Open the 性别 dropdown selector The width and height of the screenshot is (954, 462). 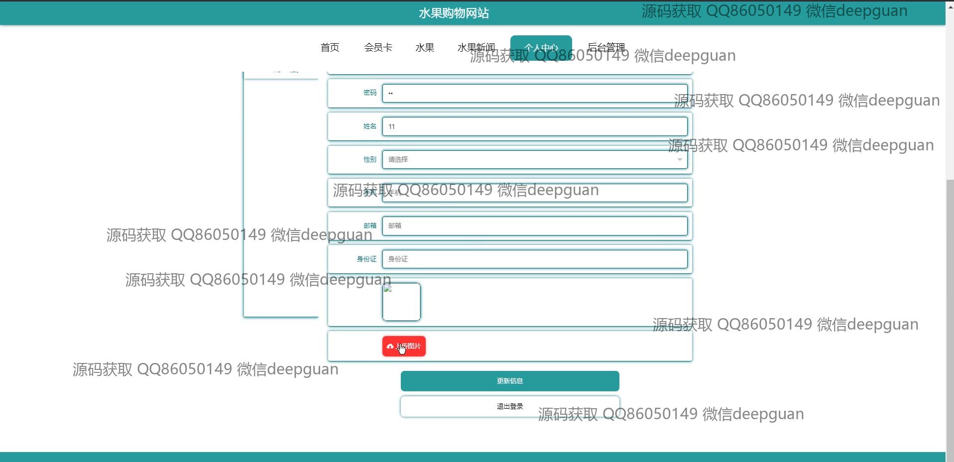point(534,159)
